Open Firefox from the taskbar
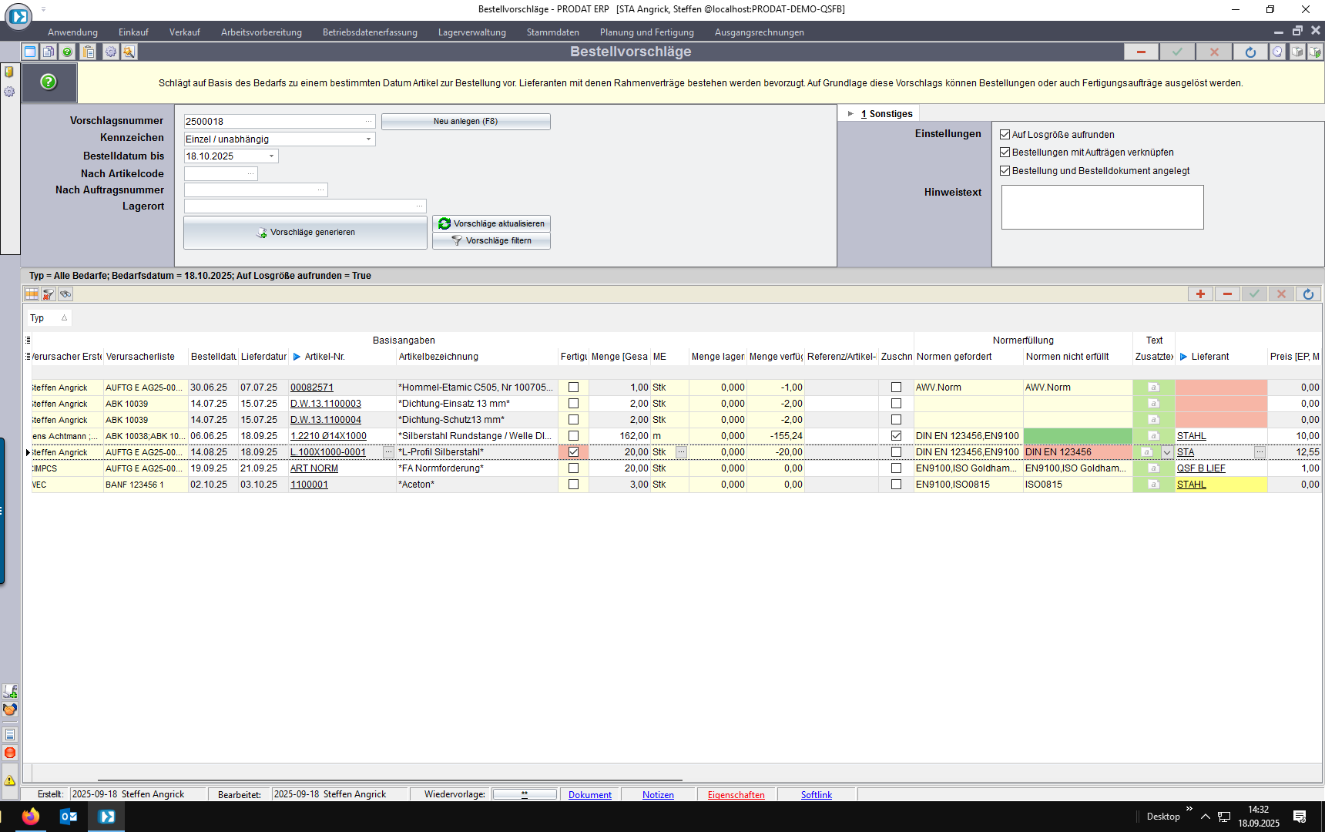The image size is (1325, 832). pyautogui.click(x=31, y=817)
